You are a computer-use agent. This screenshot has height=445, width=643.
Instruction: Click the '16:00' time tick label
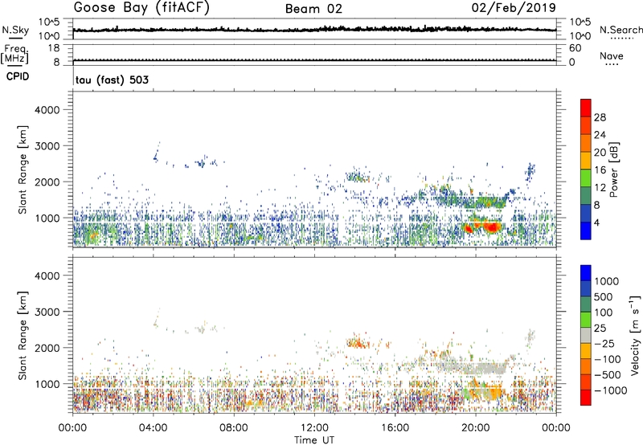coord(395,428)
